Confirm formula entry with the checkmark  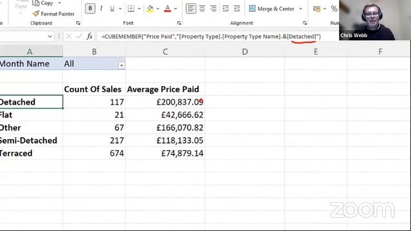pos(78,37)
